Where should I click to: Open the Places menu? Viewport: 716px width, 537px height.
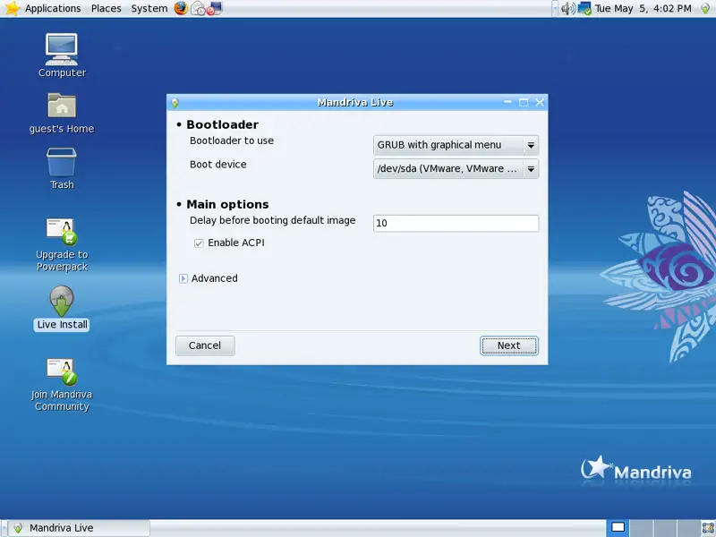(106, 8)
